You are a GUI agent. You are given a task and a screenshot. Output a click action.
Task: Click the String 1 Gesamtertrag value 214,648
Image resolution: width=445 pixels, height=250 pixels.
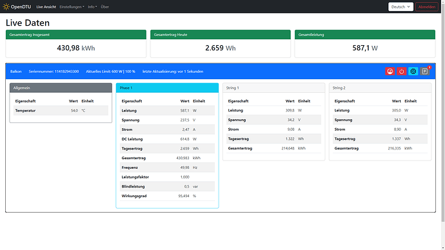(288, 148)
